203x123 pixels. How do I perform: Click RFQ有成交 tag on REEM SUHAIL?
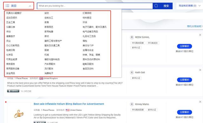(x=153, y=43)
